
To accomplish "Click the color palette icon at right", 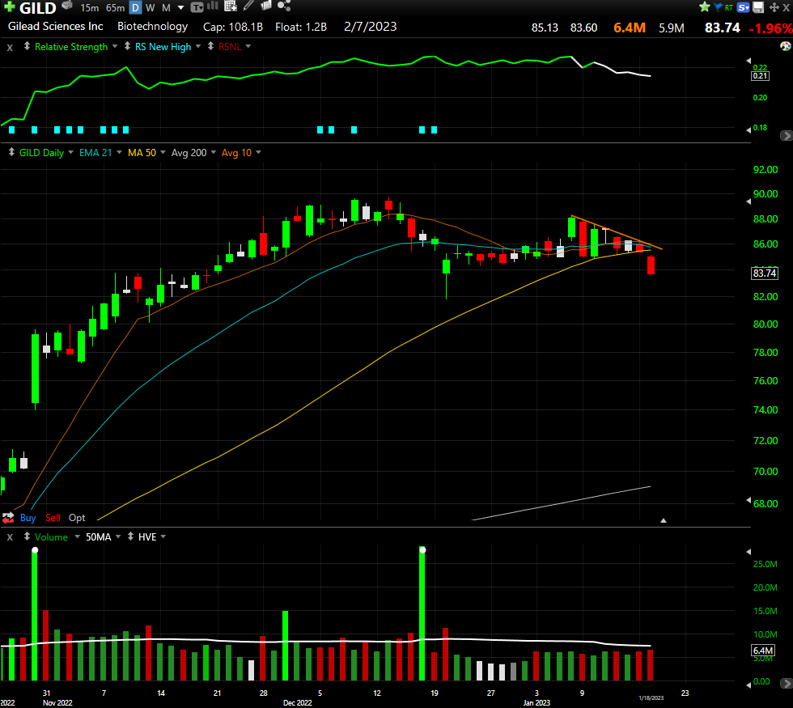I will tap(786, 47).
